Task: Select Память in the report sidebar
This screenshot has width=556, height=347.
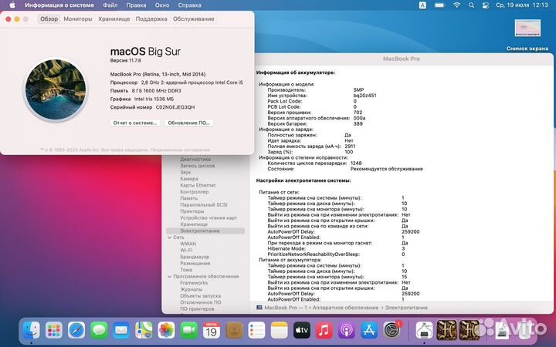Action: pos(189,198)
